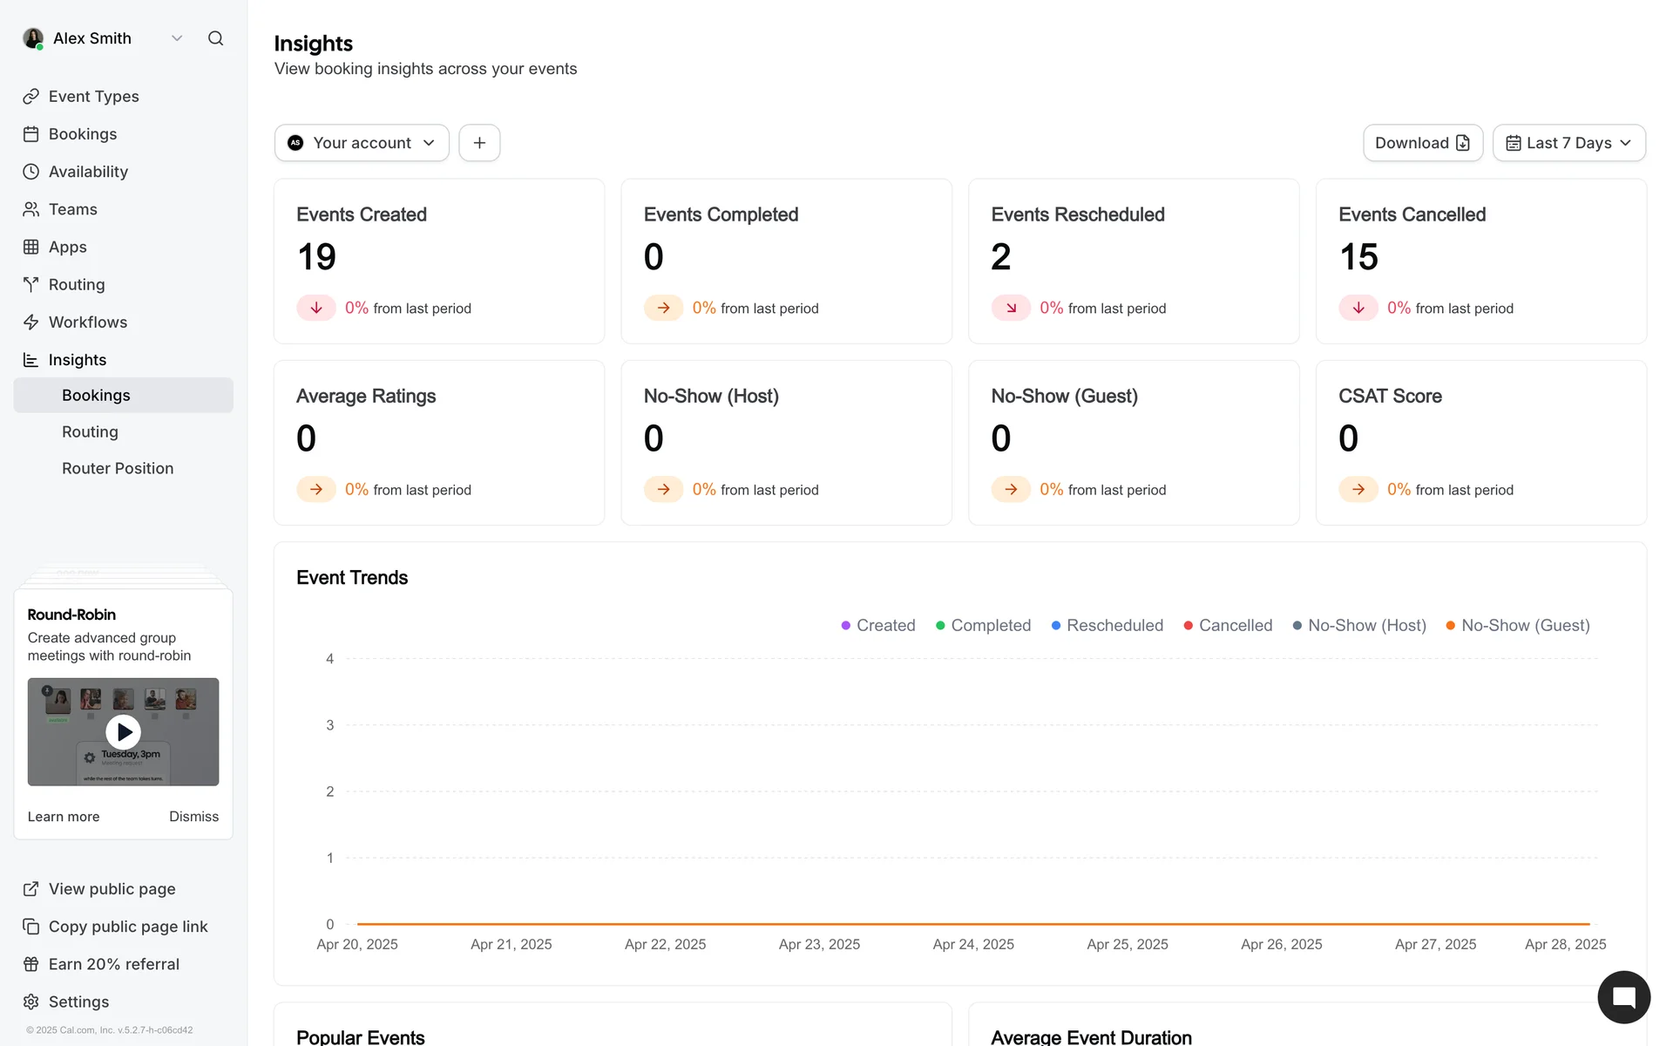Dismiss the Round-Robin tip card
The width and height of the screenshot is (1673, 1046).
193,817
